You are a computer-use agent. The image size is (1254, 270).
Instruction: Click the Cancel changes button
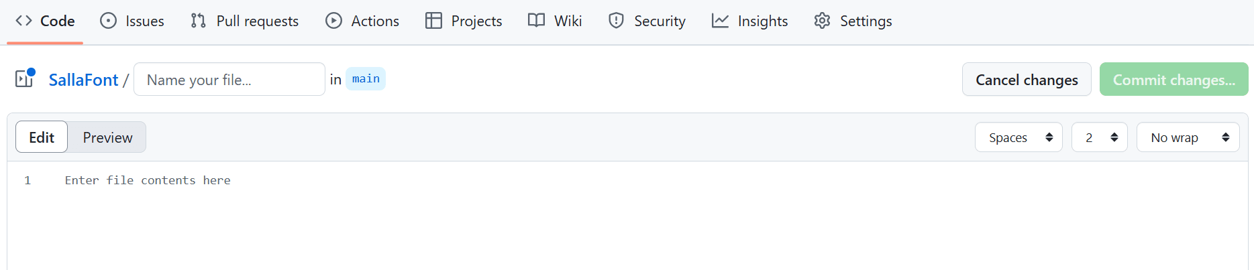[1027, 80]
